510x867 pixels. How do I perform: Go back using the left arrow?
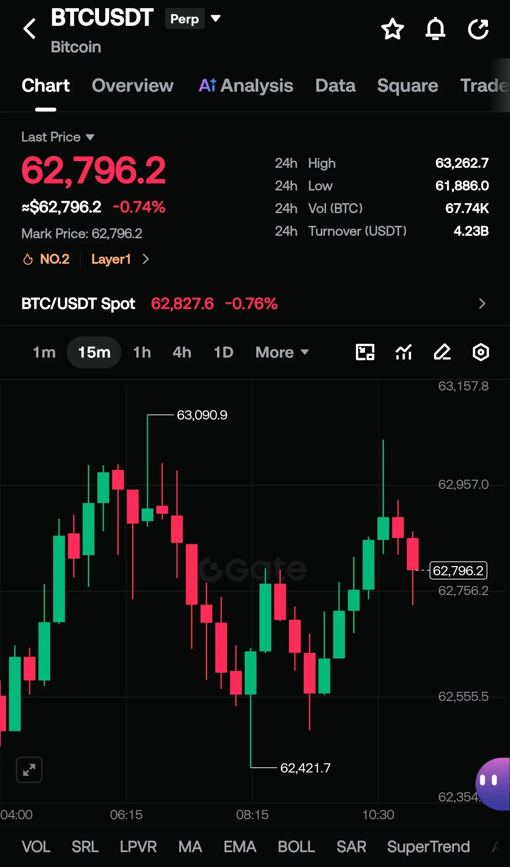click(x=30, y=29)
